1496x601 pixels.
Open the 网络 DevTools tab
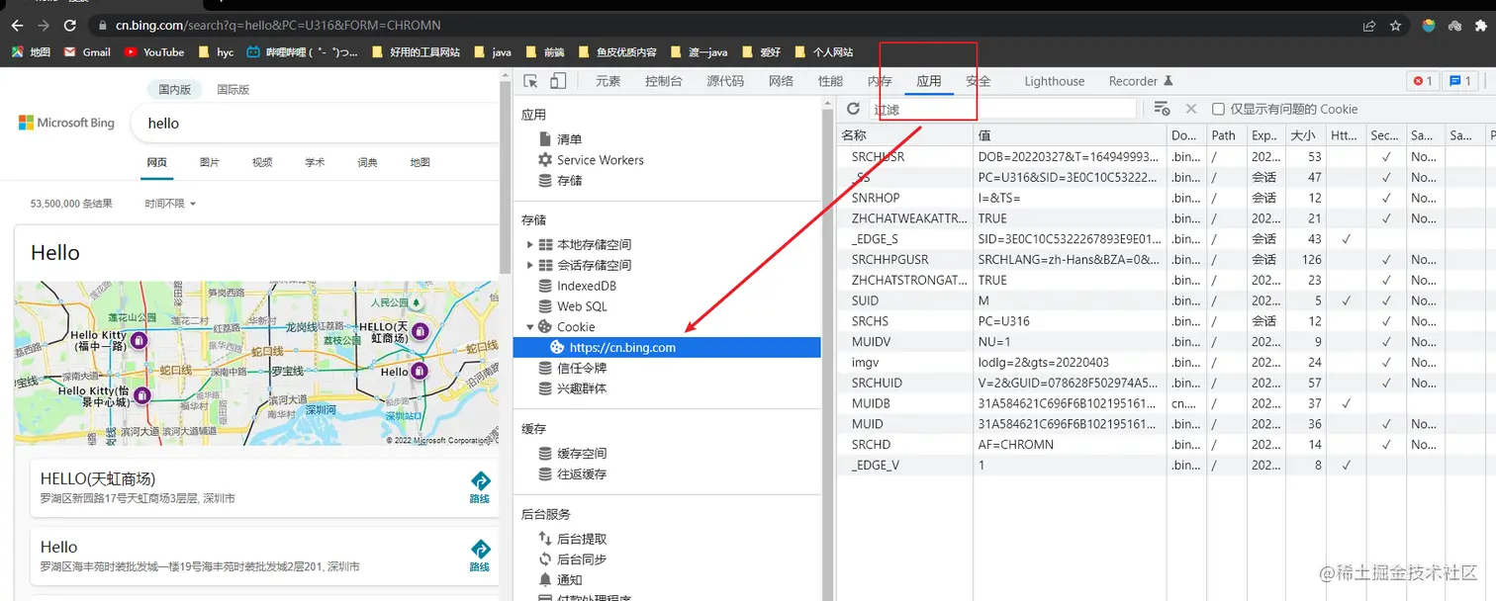[x=781, y=81]
